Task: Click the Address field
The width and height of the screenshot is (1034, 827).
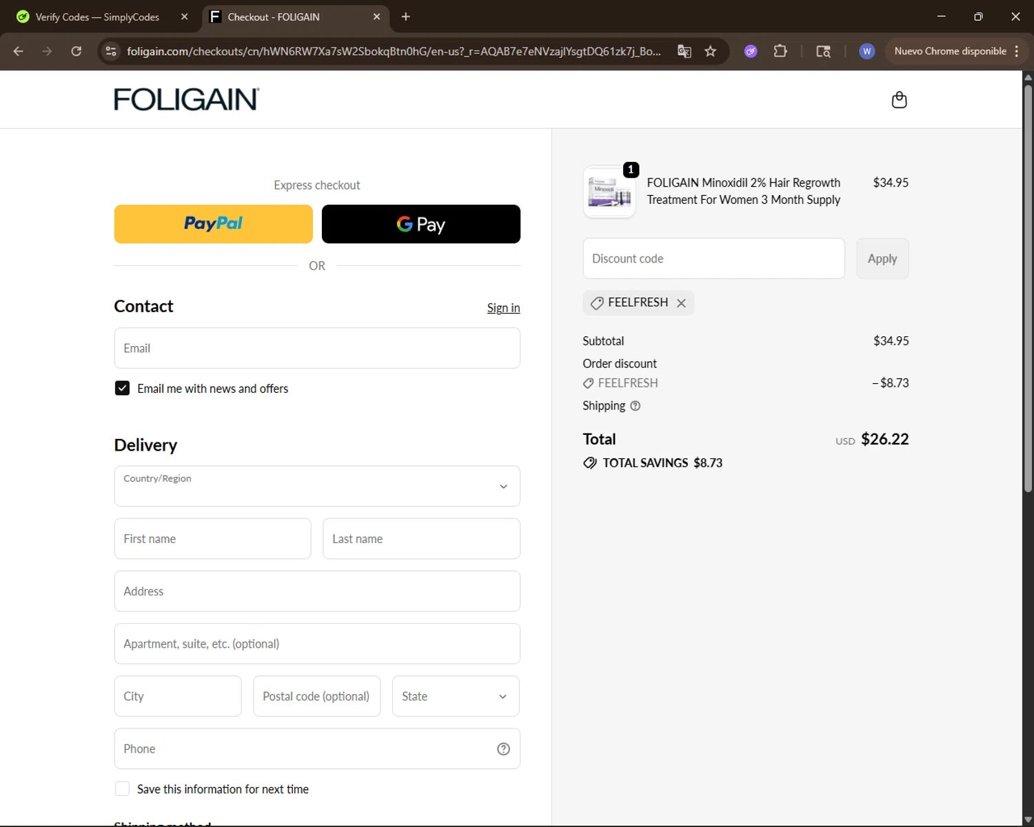Action: (317, 591)
